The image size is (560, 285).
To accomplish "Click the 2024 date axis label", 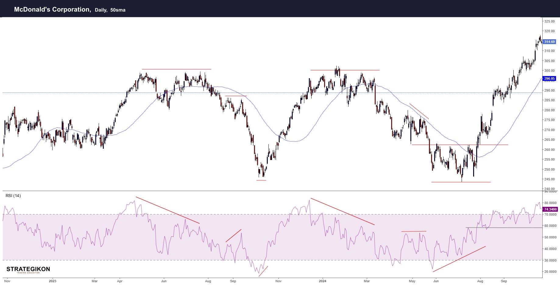I will pyautogui.click(x=322, y=281).
